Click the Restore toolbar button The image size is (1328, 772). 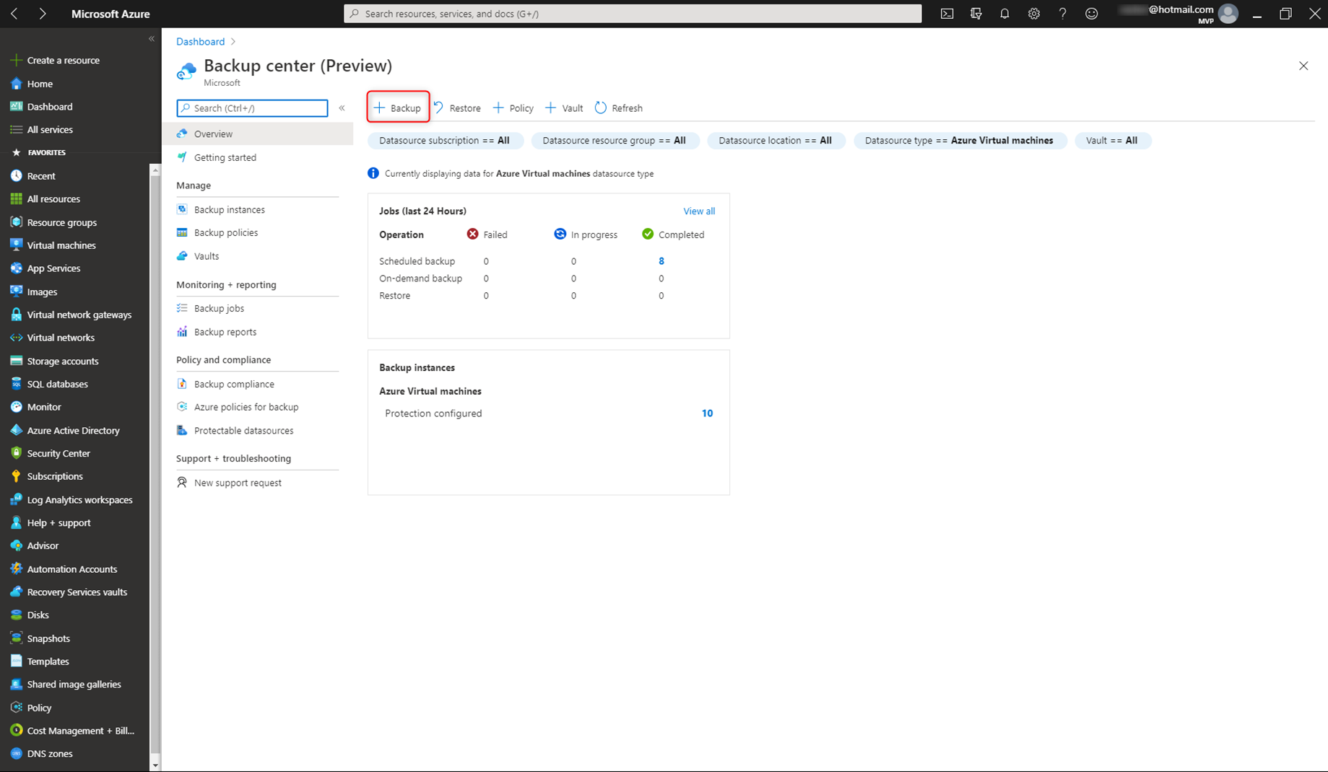[x=457, y=108]
